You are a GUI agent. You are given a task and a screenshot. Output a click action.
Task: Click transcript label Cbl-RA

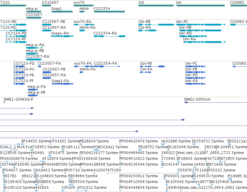[145, 28]
